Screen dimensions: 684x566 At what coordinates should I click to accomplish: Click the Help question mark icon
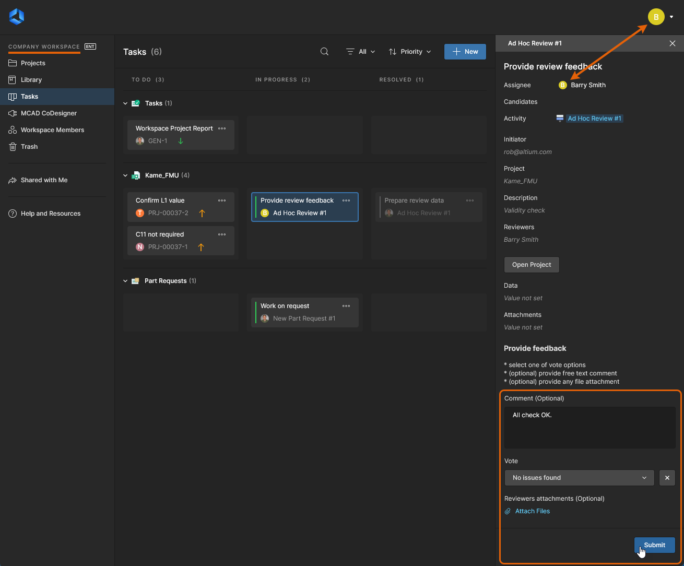point(13,214)
